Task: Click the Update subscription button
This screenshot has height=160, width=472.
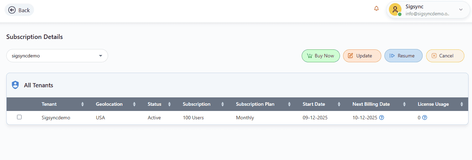Action: (x=362, y=56)
